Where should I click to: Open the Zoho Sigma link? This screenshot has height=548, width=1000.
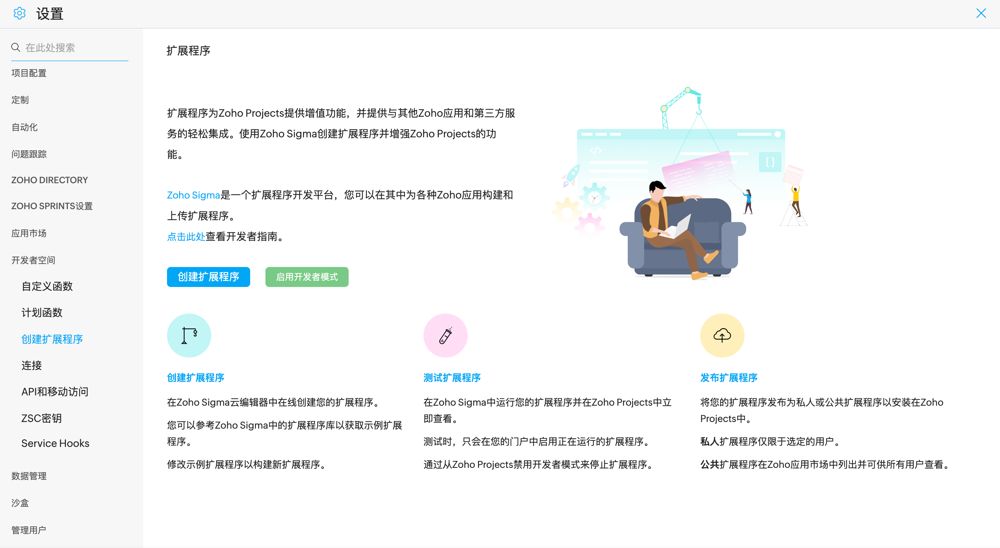click(193, 195)
